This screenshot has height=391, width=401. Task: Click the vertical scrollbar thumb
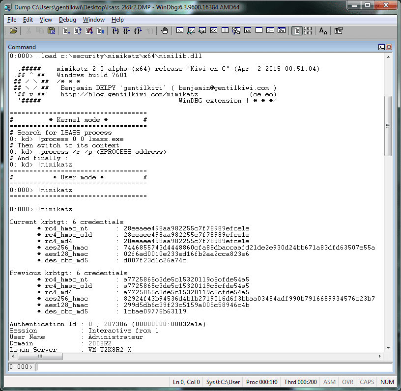[388, 126]
